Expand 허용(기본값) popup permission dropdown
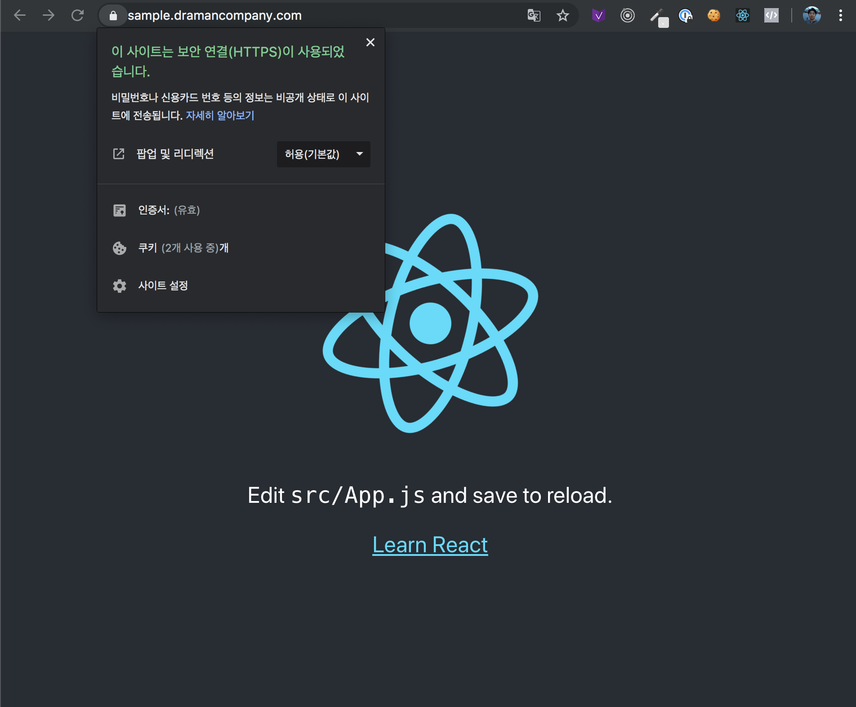856x707 pixels. 323,154
